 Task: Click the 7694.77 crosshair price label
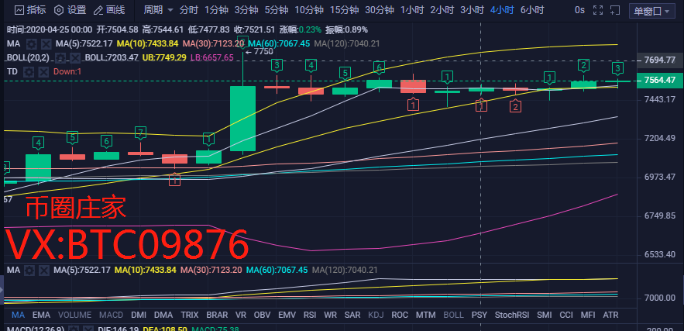pyautogui.click(x=659, y=60)
